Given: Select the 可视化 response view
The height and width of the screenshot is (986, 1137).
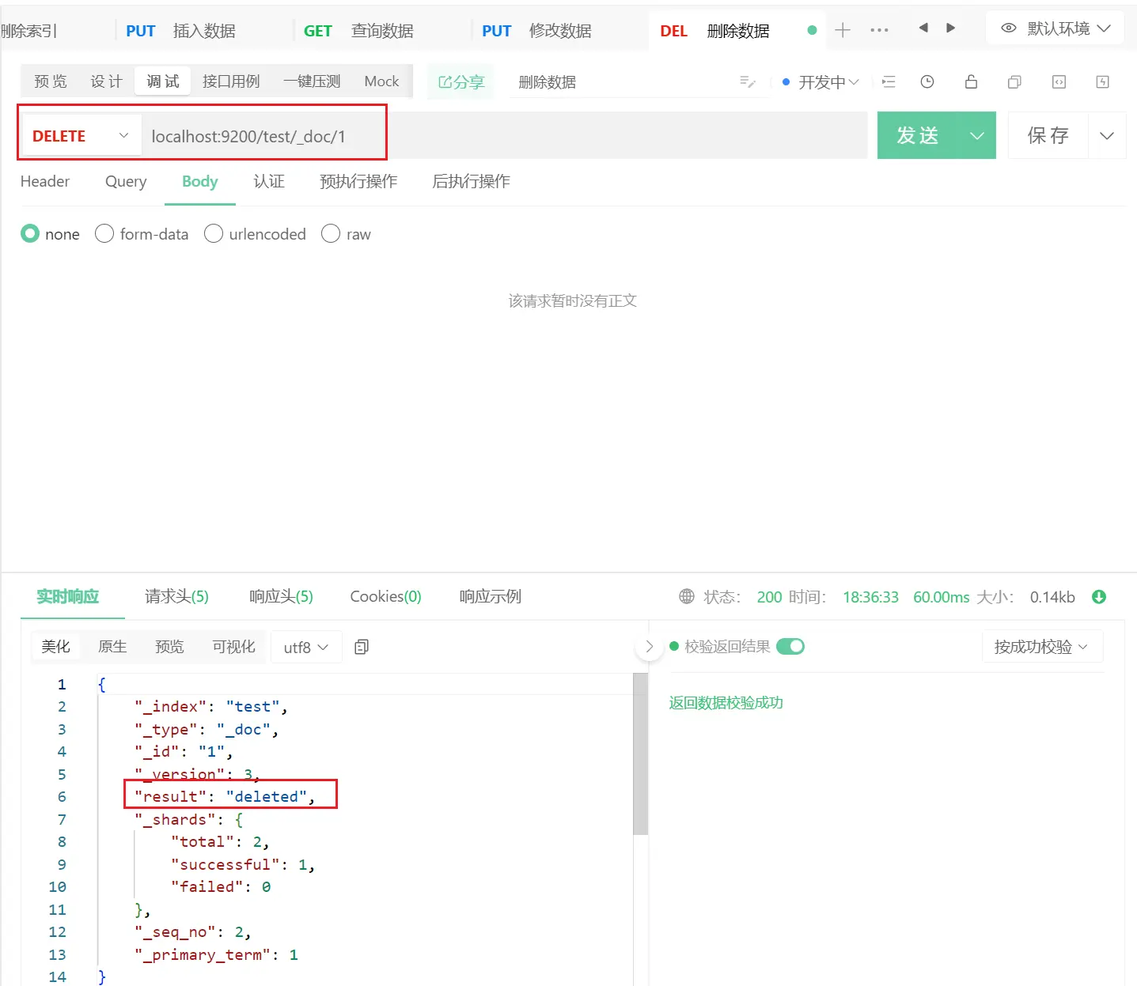Looking at the screenshot, I should tap(233, 646).
